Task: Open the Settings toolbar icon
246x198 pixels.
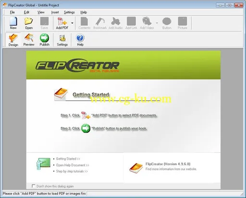Action: [62, 40]
